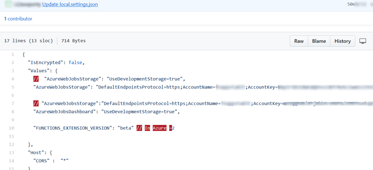
Task: Click the highlighted 'Azure' comment word
Action: pyautogui.click(x=159, y=128)
